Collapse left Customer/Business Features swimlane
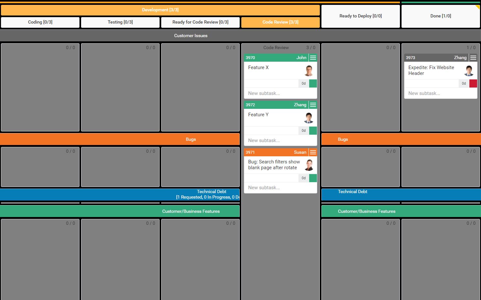The width and height of the screenshot is (481, 300). (191, 211)
